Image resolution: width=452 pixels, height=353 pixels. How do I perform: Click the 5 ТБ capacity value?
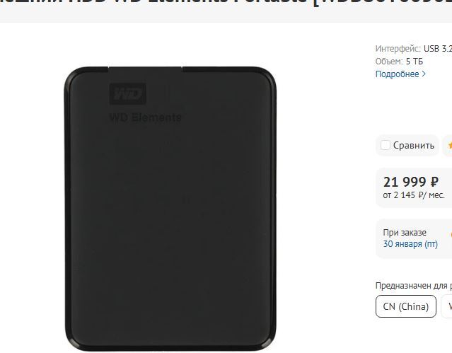click(415, 61)
